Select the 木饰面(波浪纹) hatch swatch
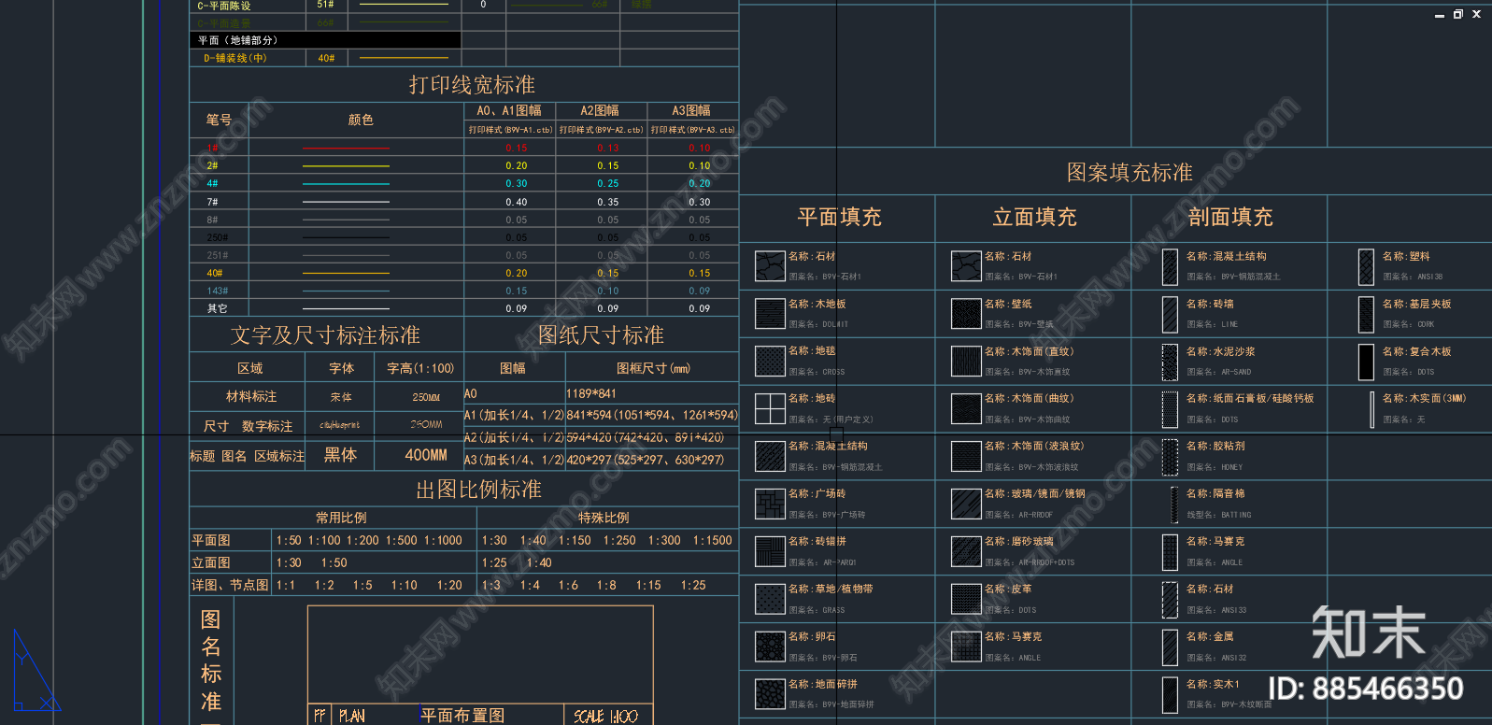Image resolution: width=1492 pixels, height=725 pixels. point(966,457)
